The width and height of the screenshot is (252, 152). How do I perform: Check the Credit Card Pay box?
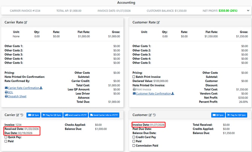click(134, 137)
